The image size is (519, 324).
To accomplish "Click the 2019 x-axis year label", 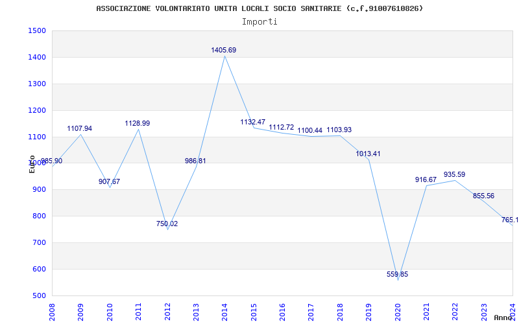I will point(368,312).
